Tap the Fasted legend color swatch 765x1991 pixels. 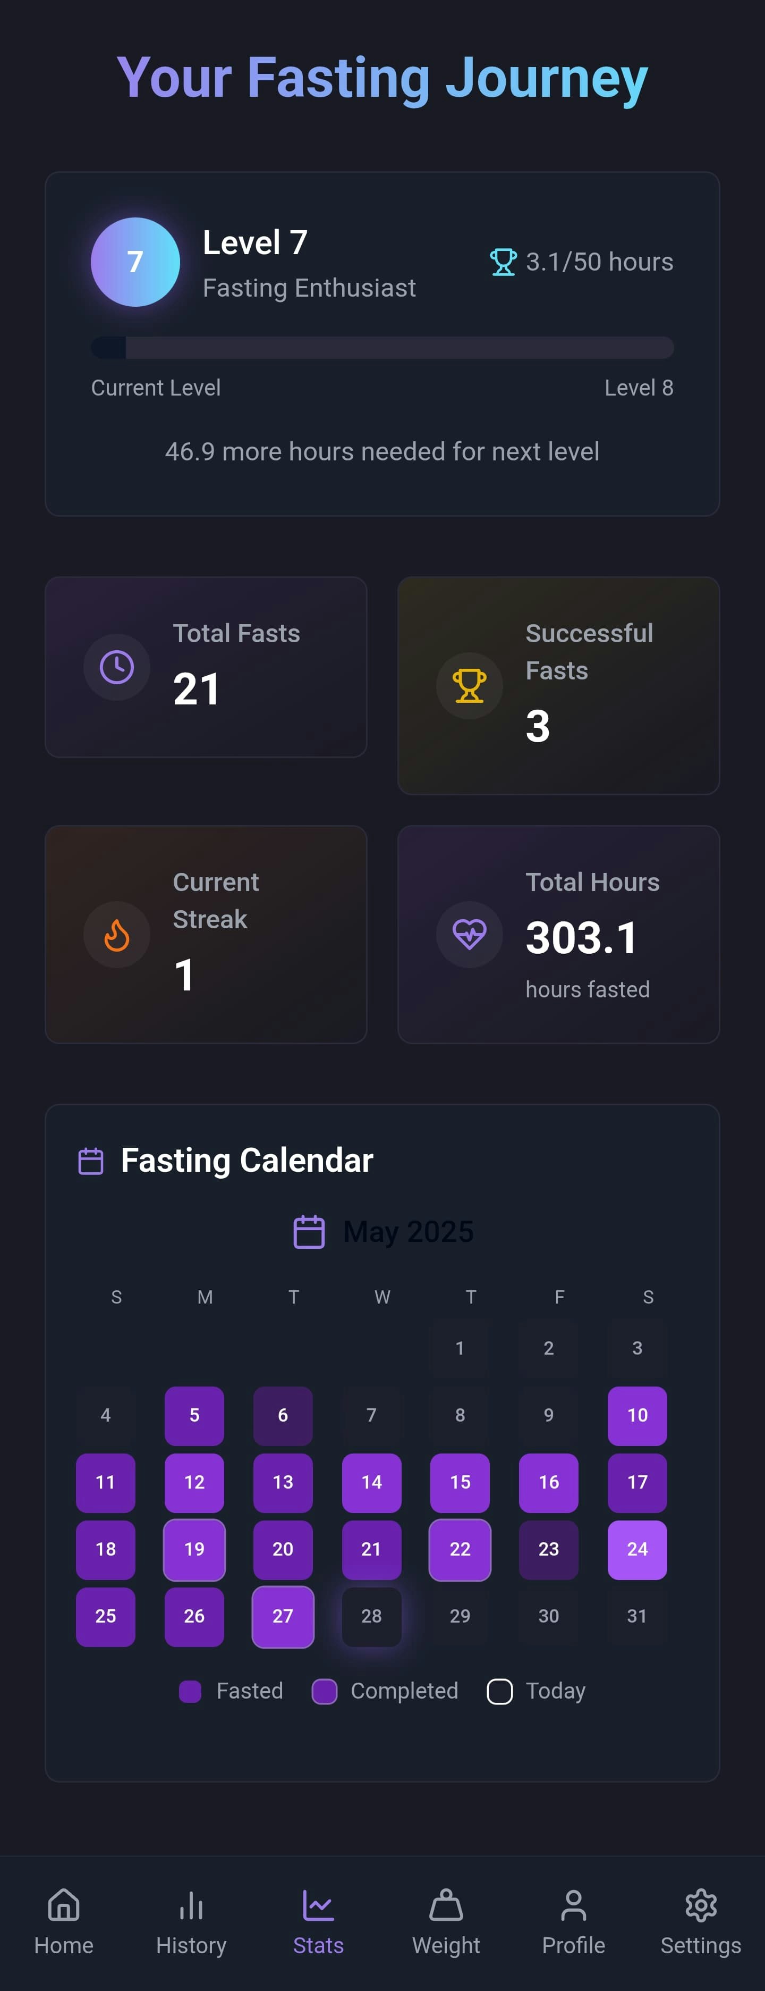190,1691
